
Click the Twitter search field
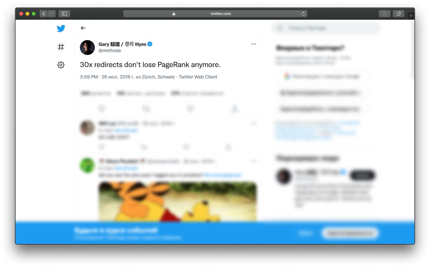326,28
